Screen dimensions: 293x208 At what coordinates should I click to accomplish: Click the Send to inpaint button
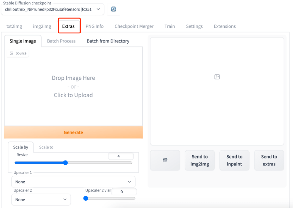[234, 160]
